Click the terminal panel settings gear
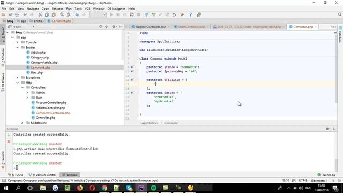The width and height of the screenshot is (343, 193). click(327, 129)
